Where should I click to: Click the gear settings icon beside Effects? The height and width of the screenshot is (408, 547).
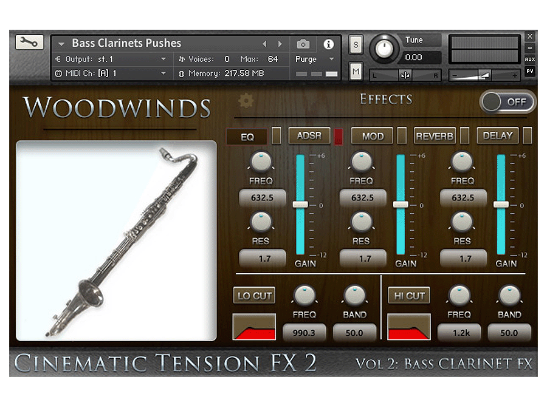(x=246, y=100)
